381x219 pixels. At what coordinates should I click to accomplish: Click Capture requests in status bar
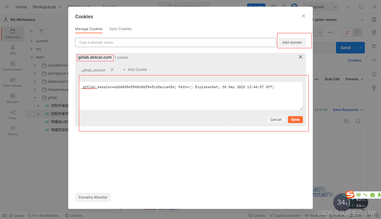[285, 216]
